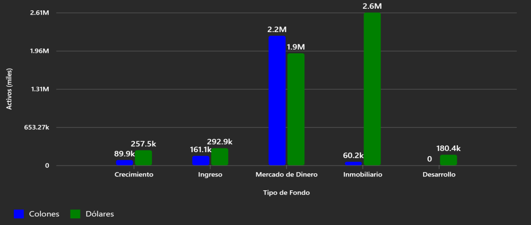531x225 pixels.
Task: Click the blue Colones legend color square
Action: 19,214
